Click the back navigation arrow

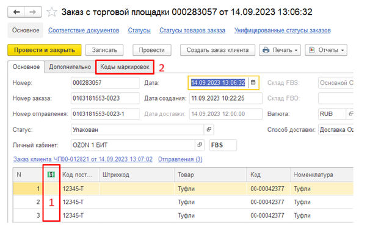[x=16, y=12]
